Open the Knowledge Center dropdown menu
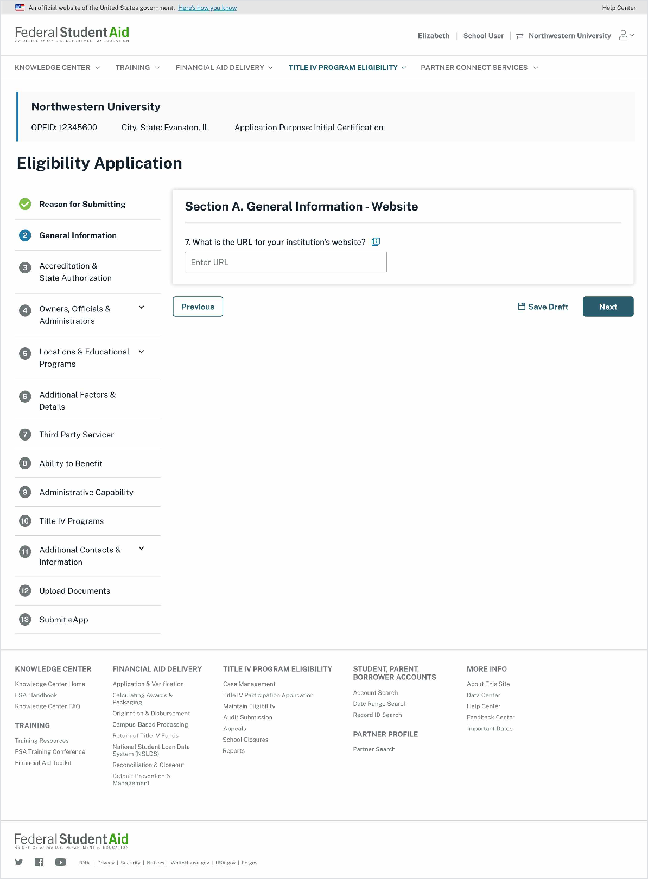The width and height of the screenshot is (648, 879). pyautogui.click(x=57, y=68)
